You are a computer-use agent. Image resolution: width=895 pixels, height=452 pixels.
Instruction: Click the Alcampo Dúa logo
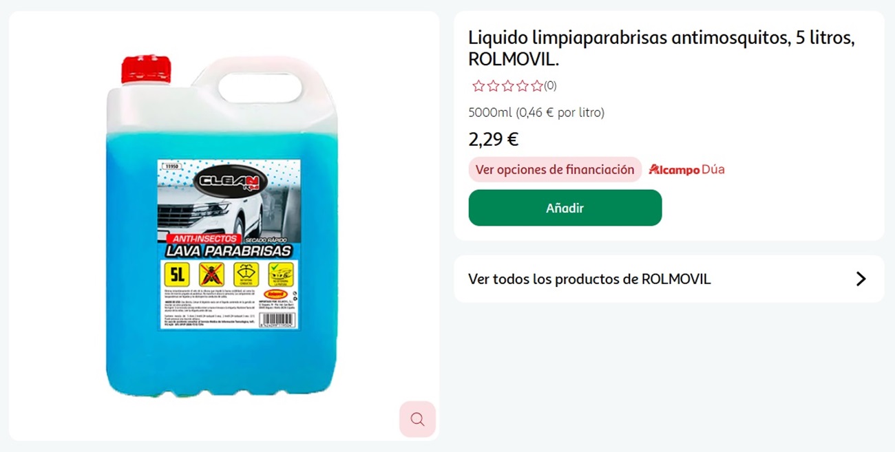[x=686, y=169]
